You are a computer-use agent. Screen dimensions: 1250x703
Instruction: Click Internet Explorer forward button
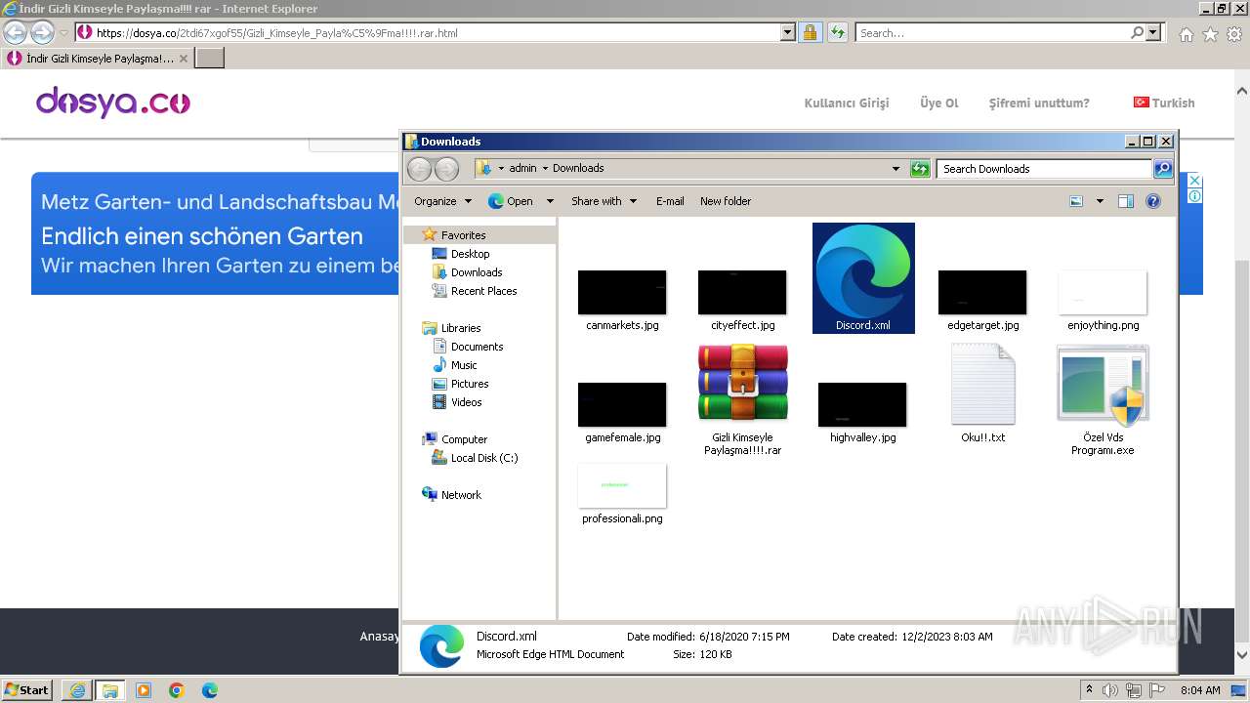pyautogui.click(x=42, y=32)
